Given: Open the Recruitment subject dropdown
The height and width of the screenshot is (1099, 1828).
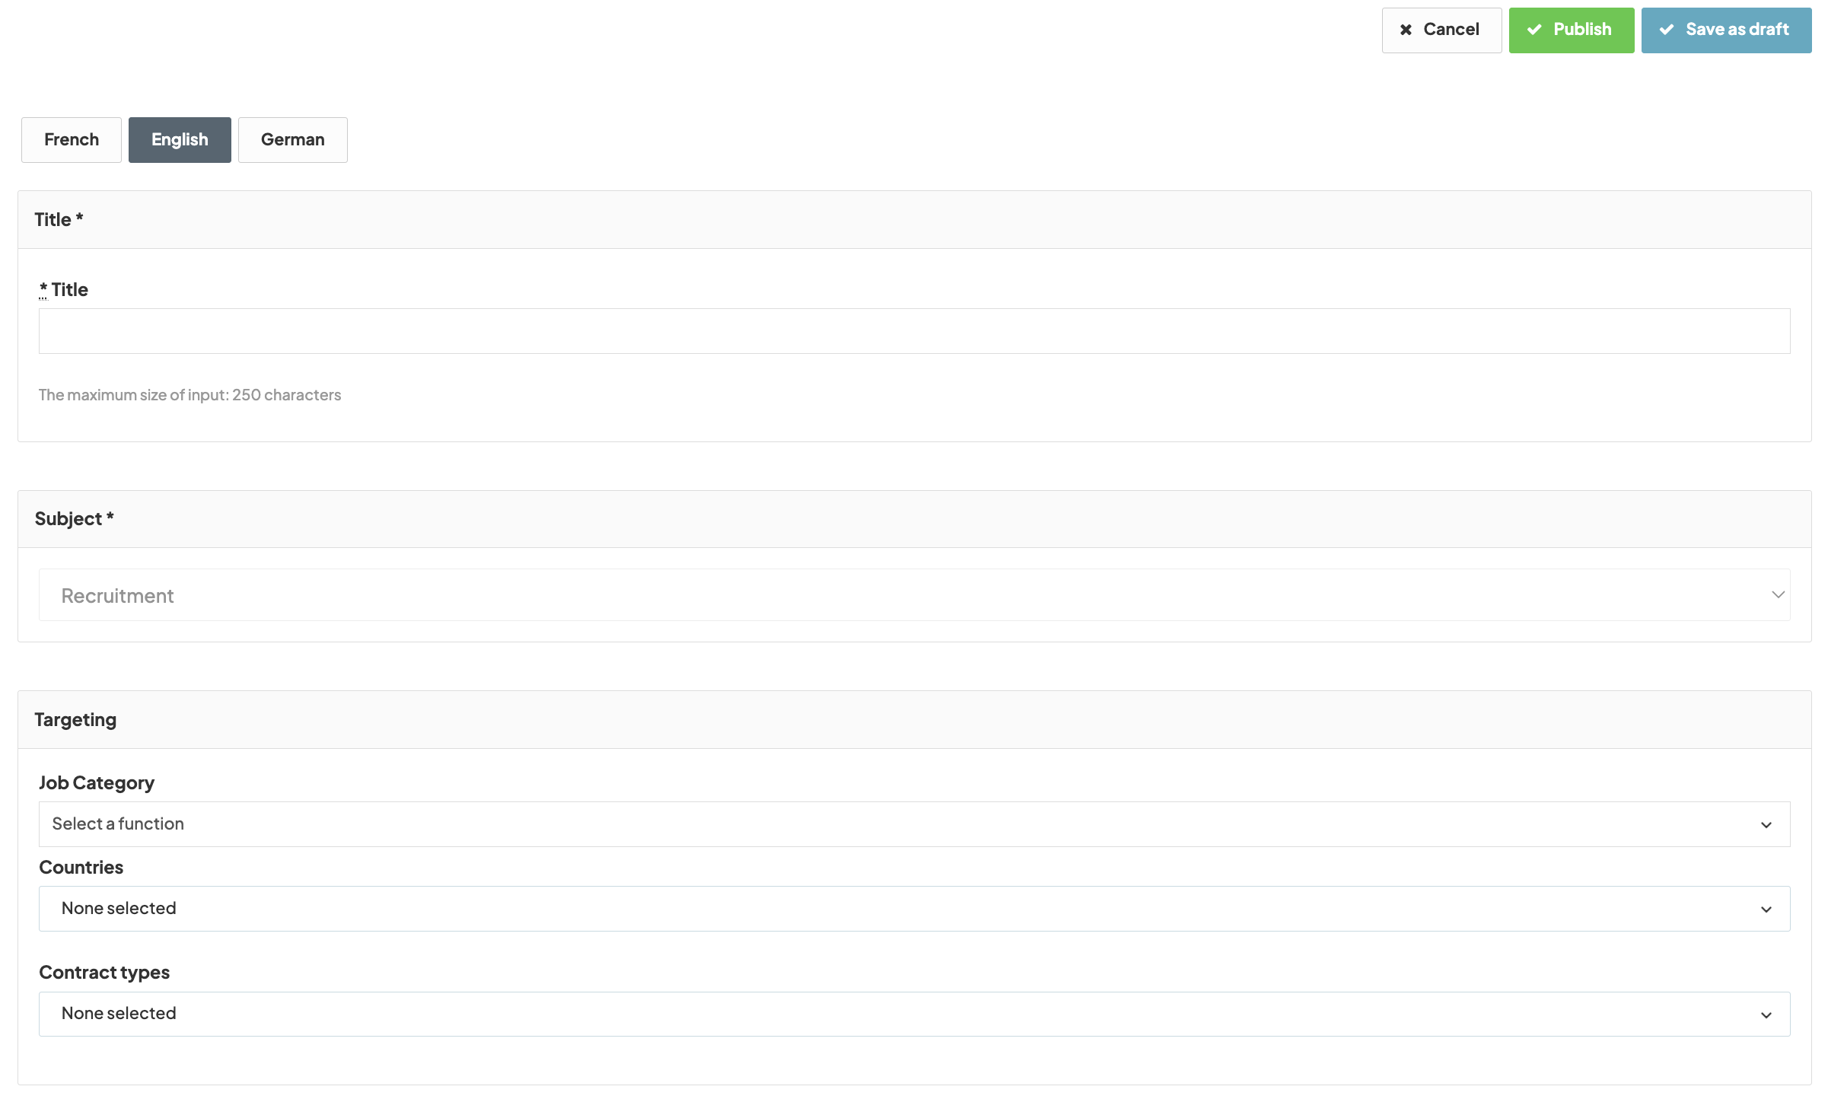Looking at the screenshot, I should click(x=913, y=595).
